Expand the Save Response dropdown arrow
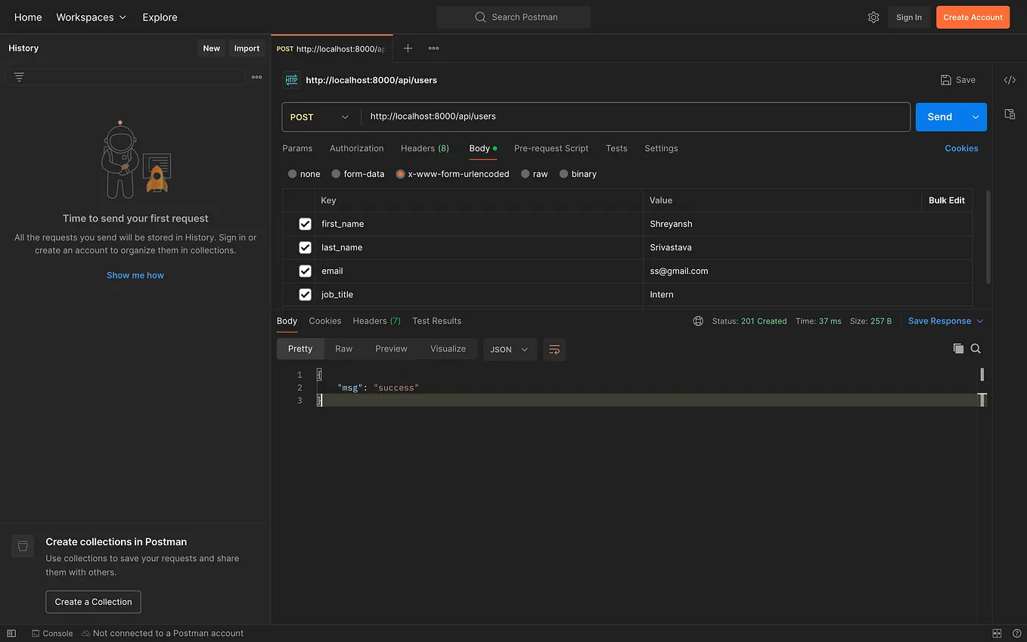Screen dimensions: 1027x642 click(x=980, y=321)
